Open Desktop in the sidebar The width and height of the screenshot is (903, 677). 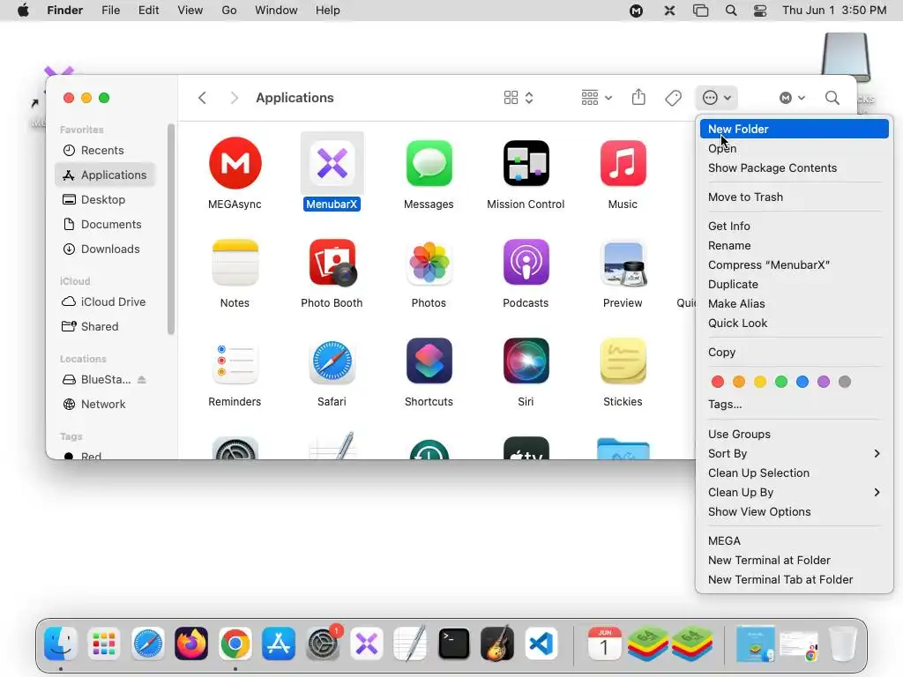pyautogui.click(x=106, y=200)
